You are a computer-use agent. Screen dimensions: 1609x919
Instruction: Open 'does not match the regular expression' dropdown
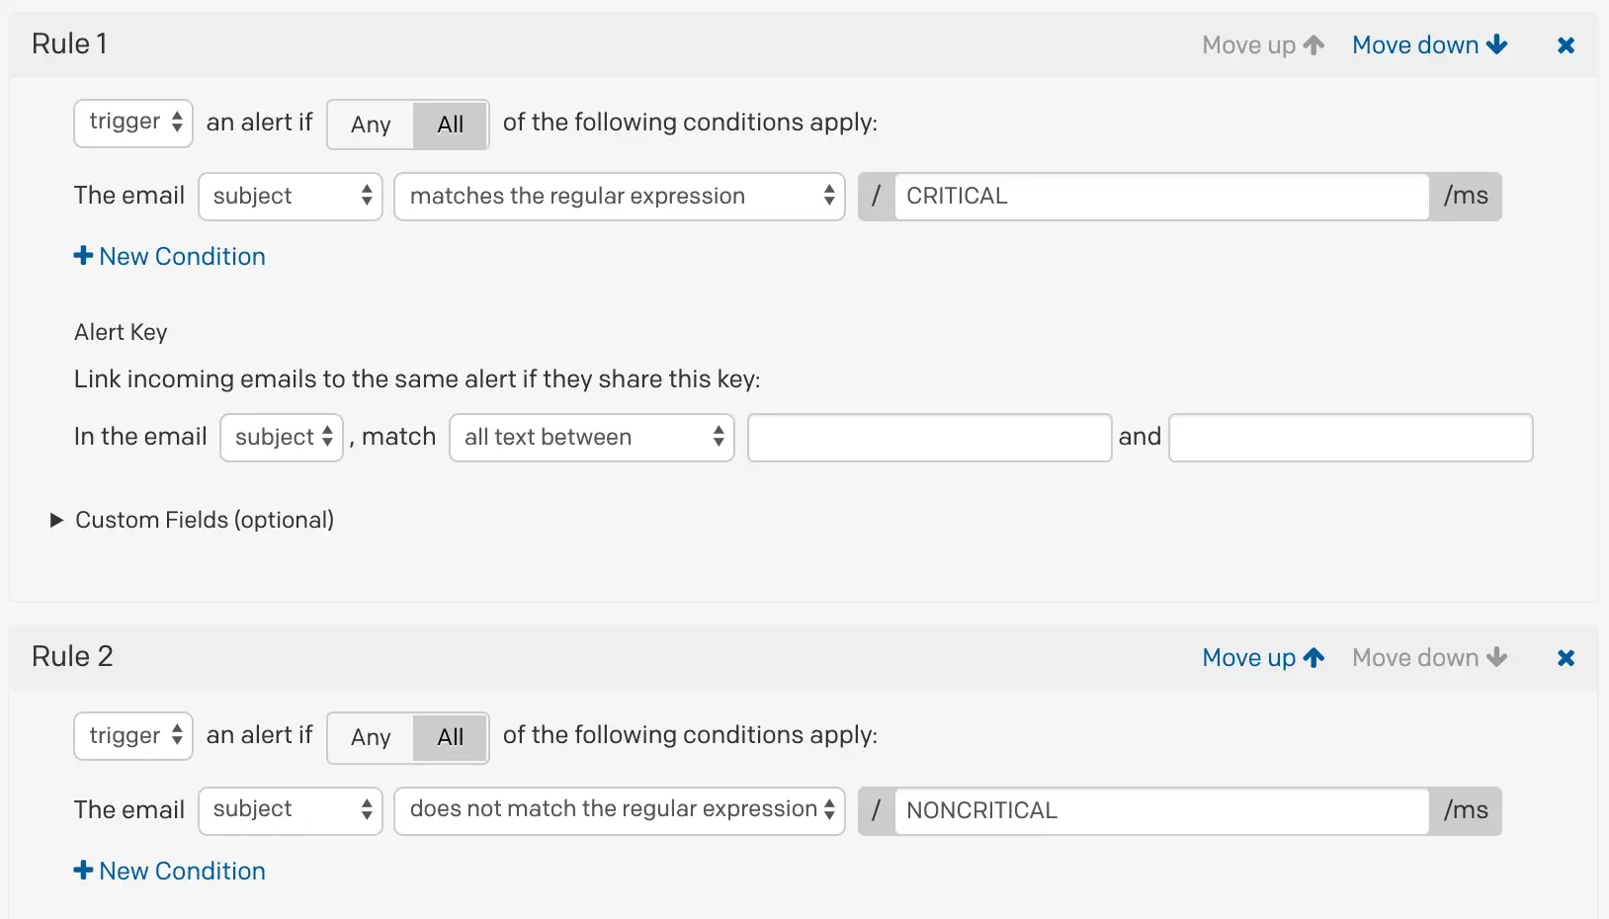coord(620,810)
